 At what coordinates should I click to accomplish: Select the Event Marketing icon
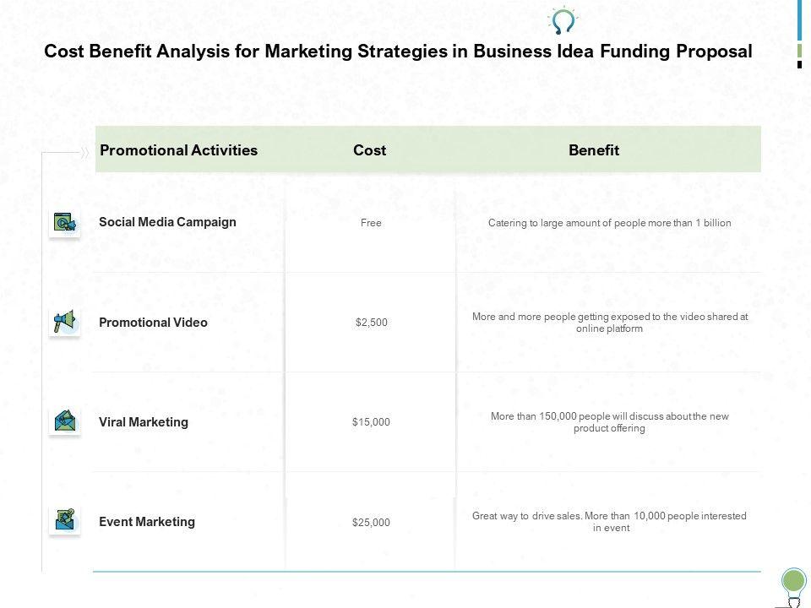[x=65, y=519]
